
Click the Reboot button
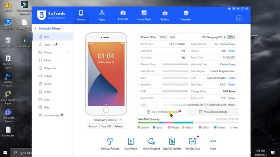click(93, 126)
